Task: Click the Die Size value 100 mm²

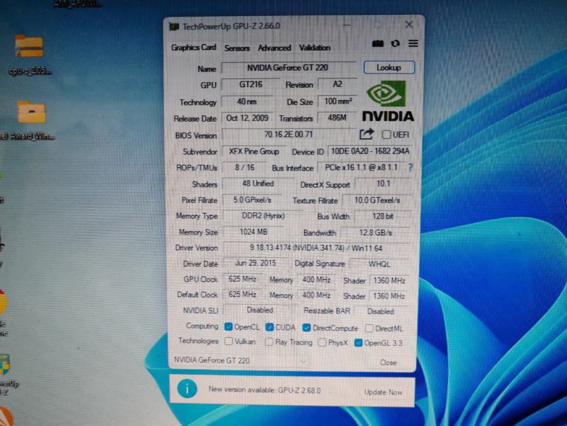Action: (x=337, y=101)
